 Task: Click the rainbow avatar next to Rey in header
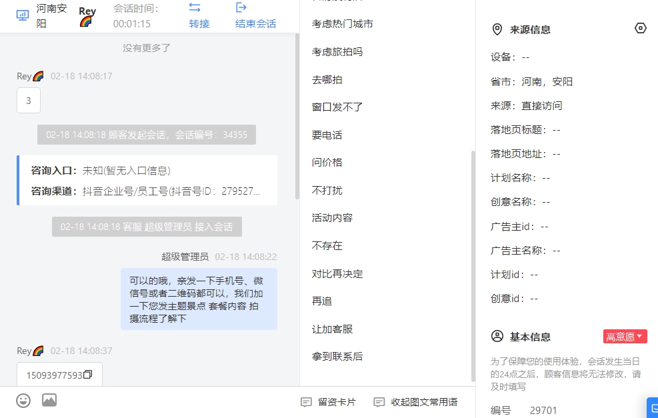[x=86, y=21]
